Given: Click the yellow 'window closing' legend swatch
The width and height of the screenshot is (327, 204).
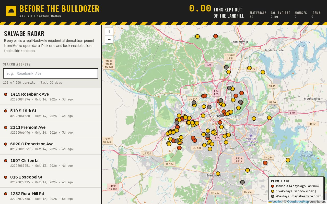Looking at the screenshot, I should point(273,191).
